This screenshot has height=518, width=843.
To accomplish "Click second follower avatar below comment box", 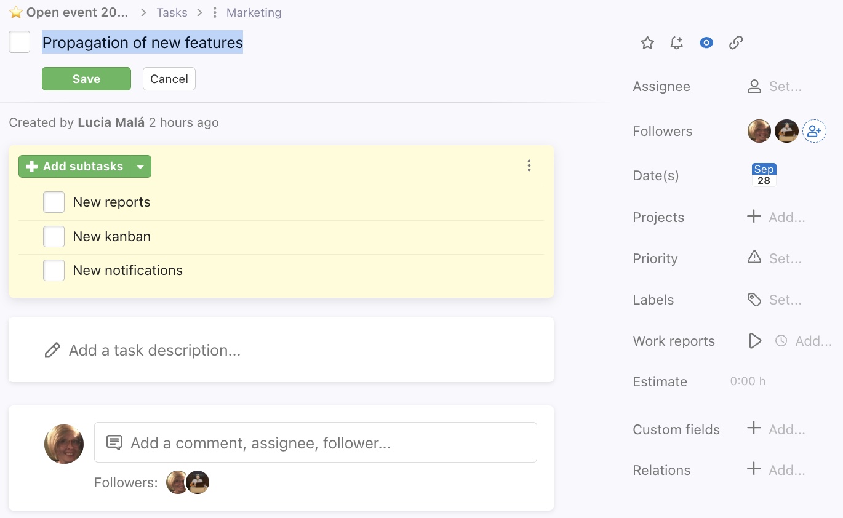I will 198,482.
